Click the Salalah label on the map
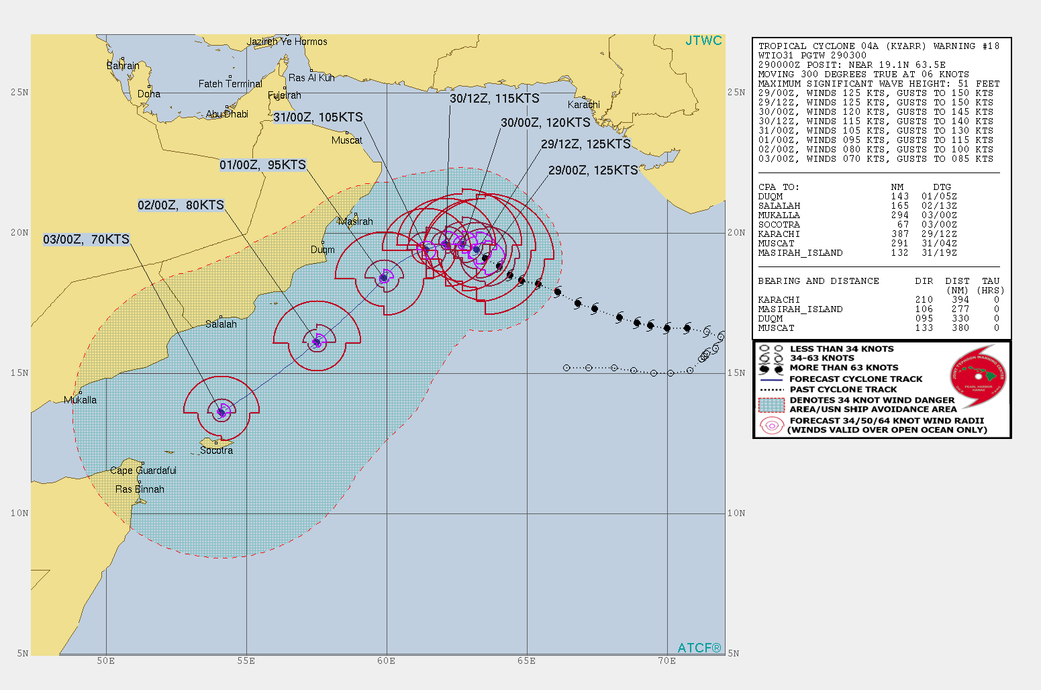This screenshot has height=690, width=1041. 221,324
